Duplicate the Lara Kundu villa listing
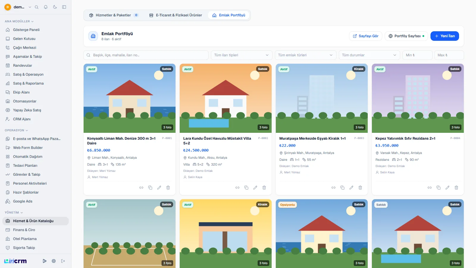 click(246, 188)
